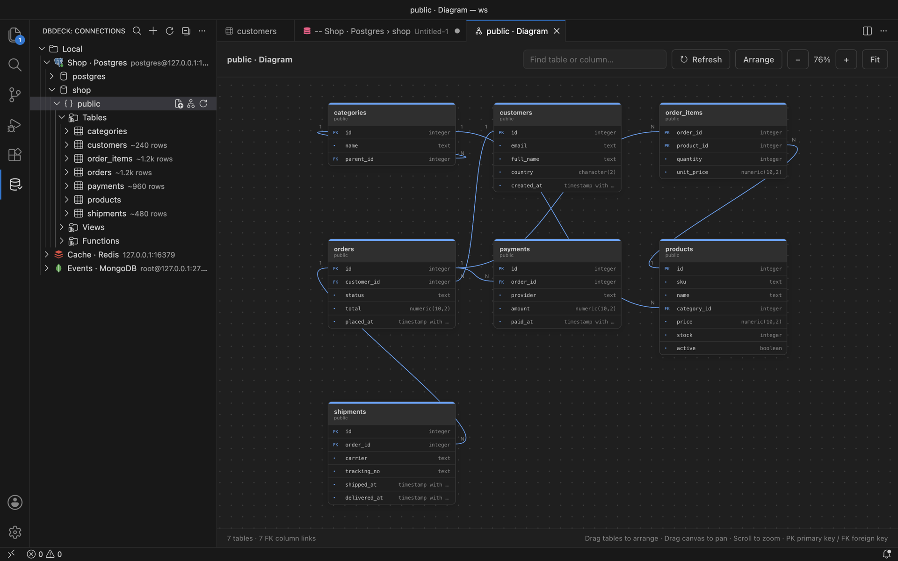Open diagram icon on public schema row
This screenshot has height=561, width=898.
(191, 104)
